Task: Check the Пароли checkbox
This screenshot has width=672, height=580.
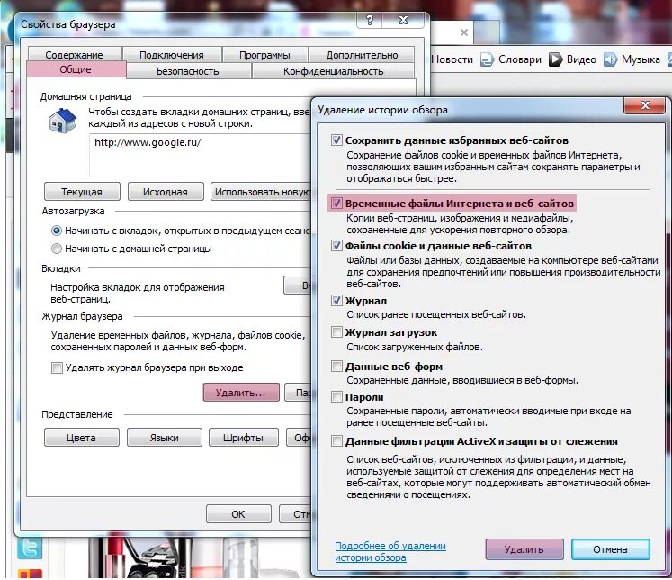Action: pyautogui.click(x=336, y=397)
